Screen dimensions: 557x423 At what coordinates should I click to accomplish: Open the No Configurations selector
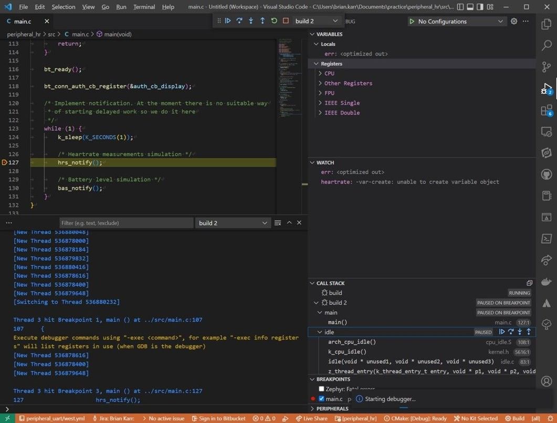click(450, 21)
